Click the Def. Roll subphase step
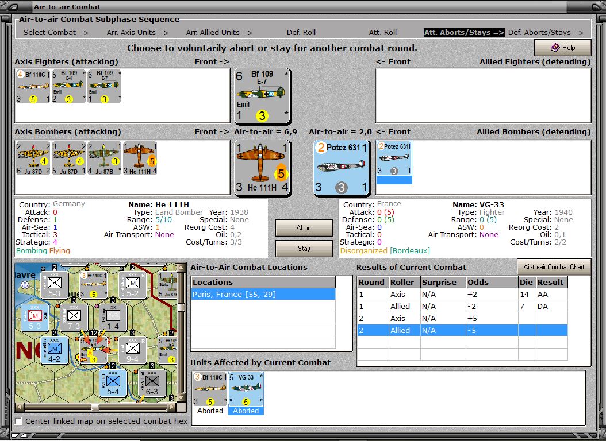This screenshot has width=606, height=441. (x=301, y=32)
